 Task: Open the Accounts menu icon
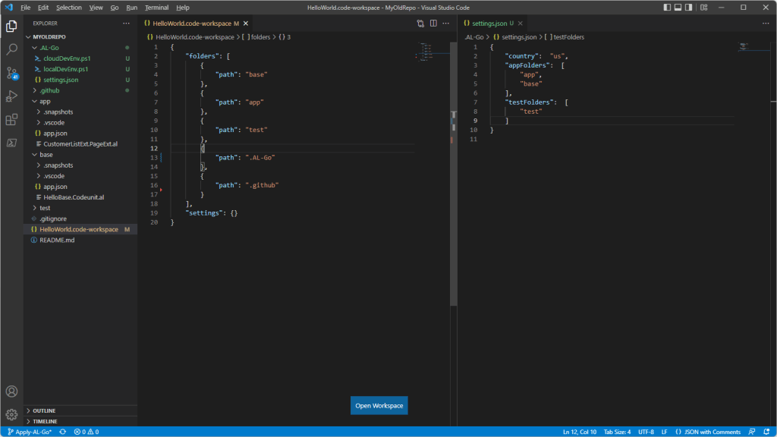click(11, 391)
